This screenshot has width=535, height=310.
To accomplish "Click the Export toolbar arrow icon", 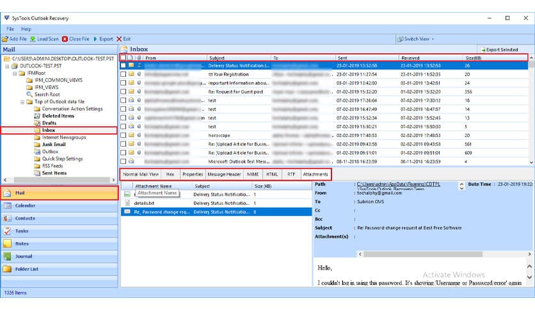I will click(x=95, y=39).
